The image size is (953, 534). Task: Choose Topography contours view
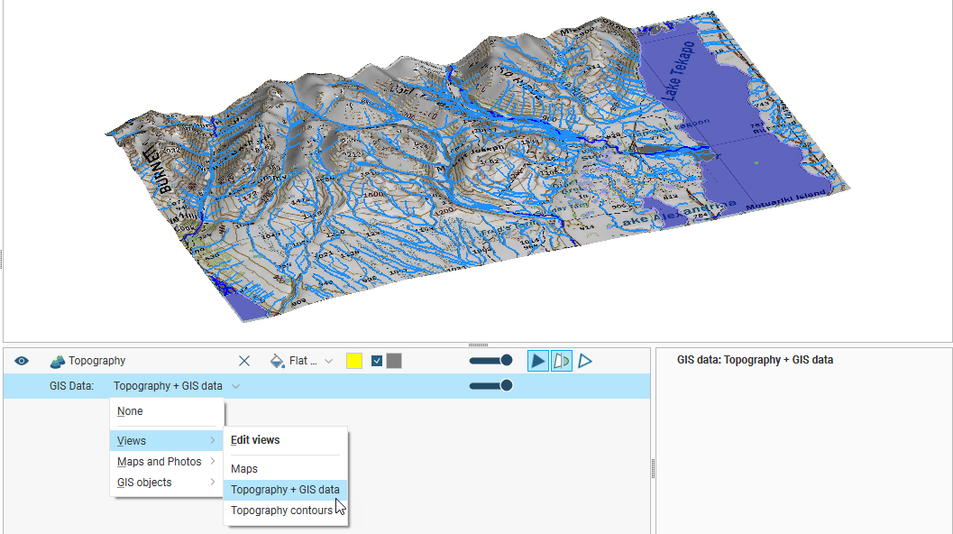coord(281,511)
